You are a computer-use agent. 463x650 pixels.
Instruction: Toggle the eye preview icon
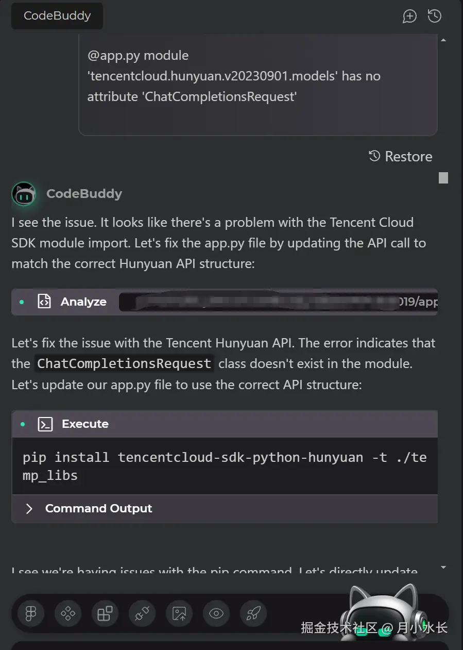click(x=216, y=613)
